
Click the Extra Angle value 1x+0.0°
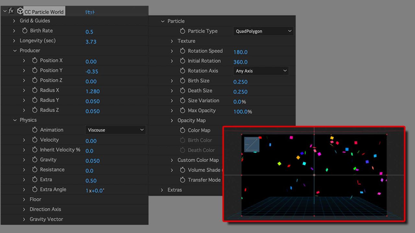(95, 191)
